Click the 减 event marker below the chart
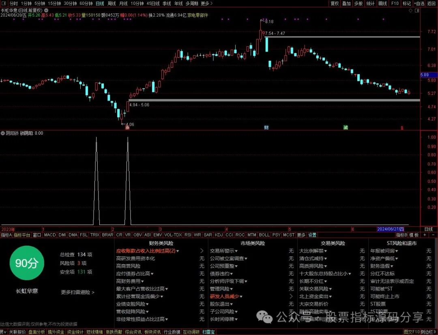Viewport: 438px width, 335px height. click(346, 127)
